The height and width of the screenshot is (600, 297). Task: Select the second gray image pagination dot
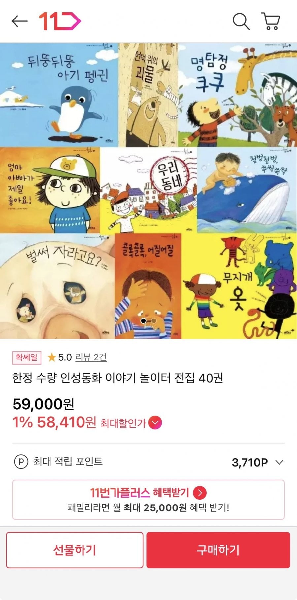[x=153, y=321]
